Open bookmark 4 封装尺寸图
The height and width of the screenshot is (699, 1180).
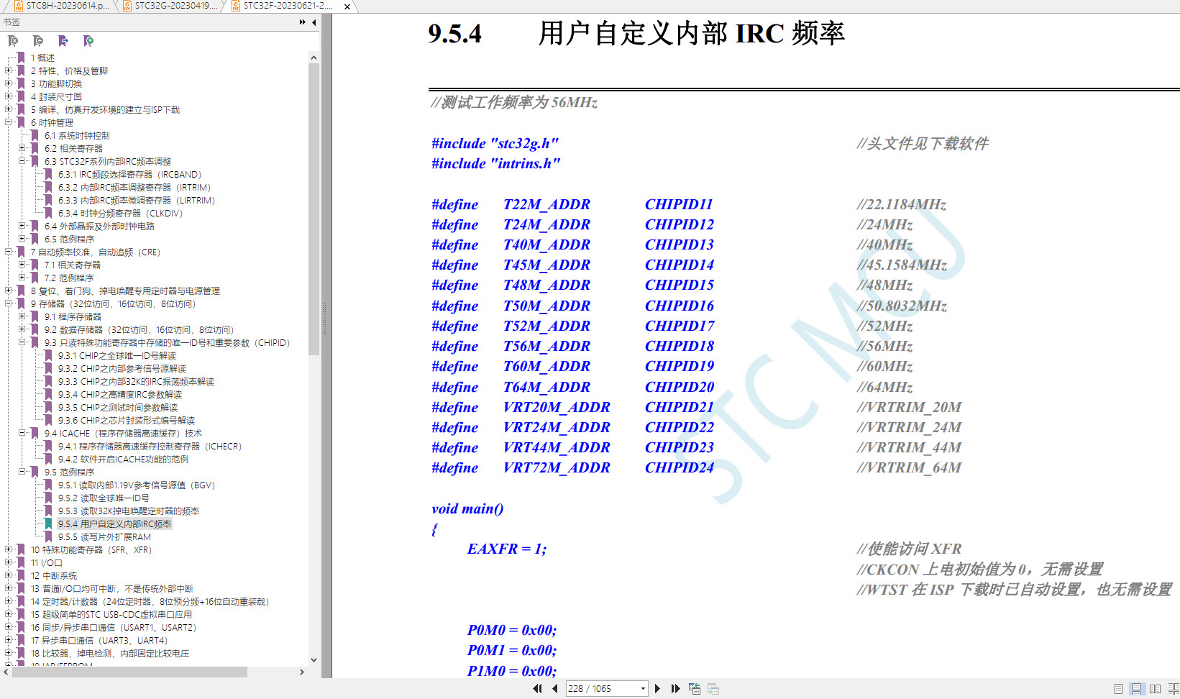pyautogui.click(x=56, y=96)
